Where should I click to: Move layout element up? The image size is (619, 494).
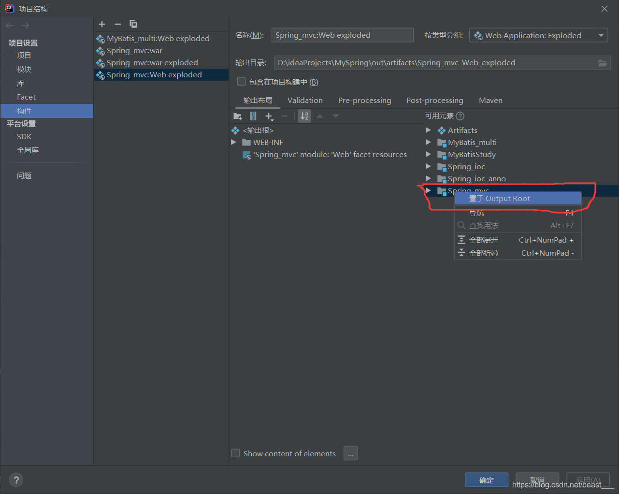pos(320,116)
